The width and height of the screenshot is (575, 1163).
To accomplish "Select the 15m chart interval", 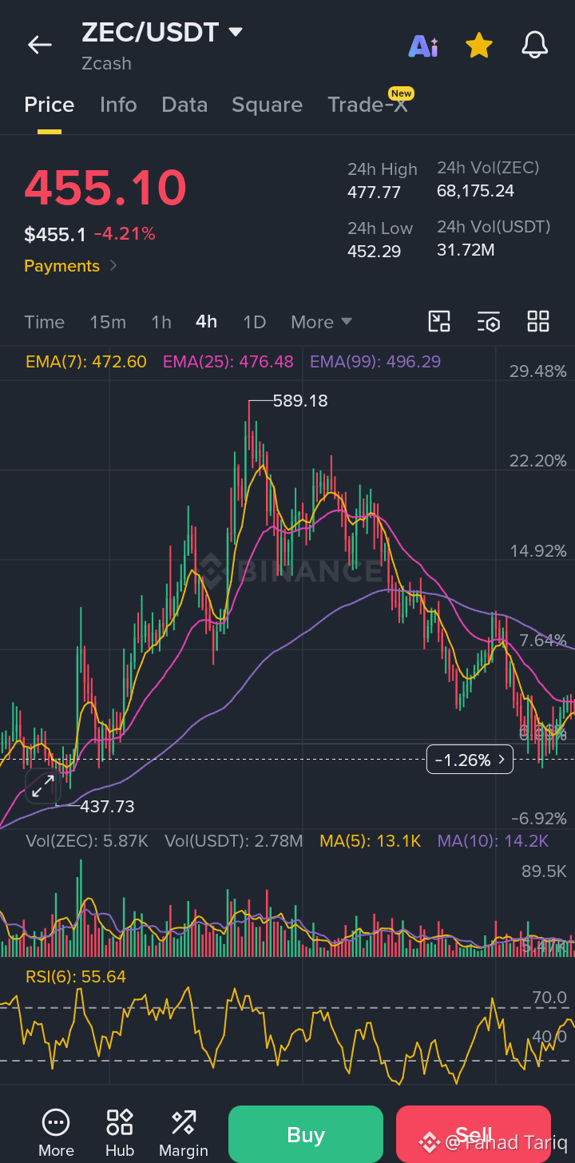I will [108, 322].
